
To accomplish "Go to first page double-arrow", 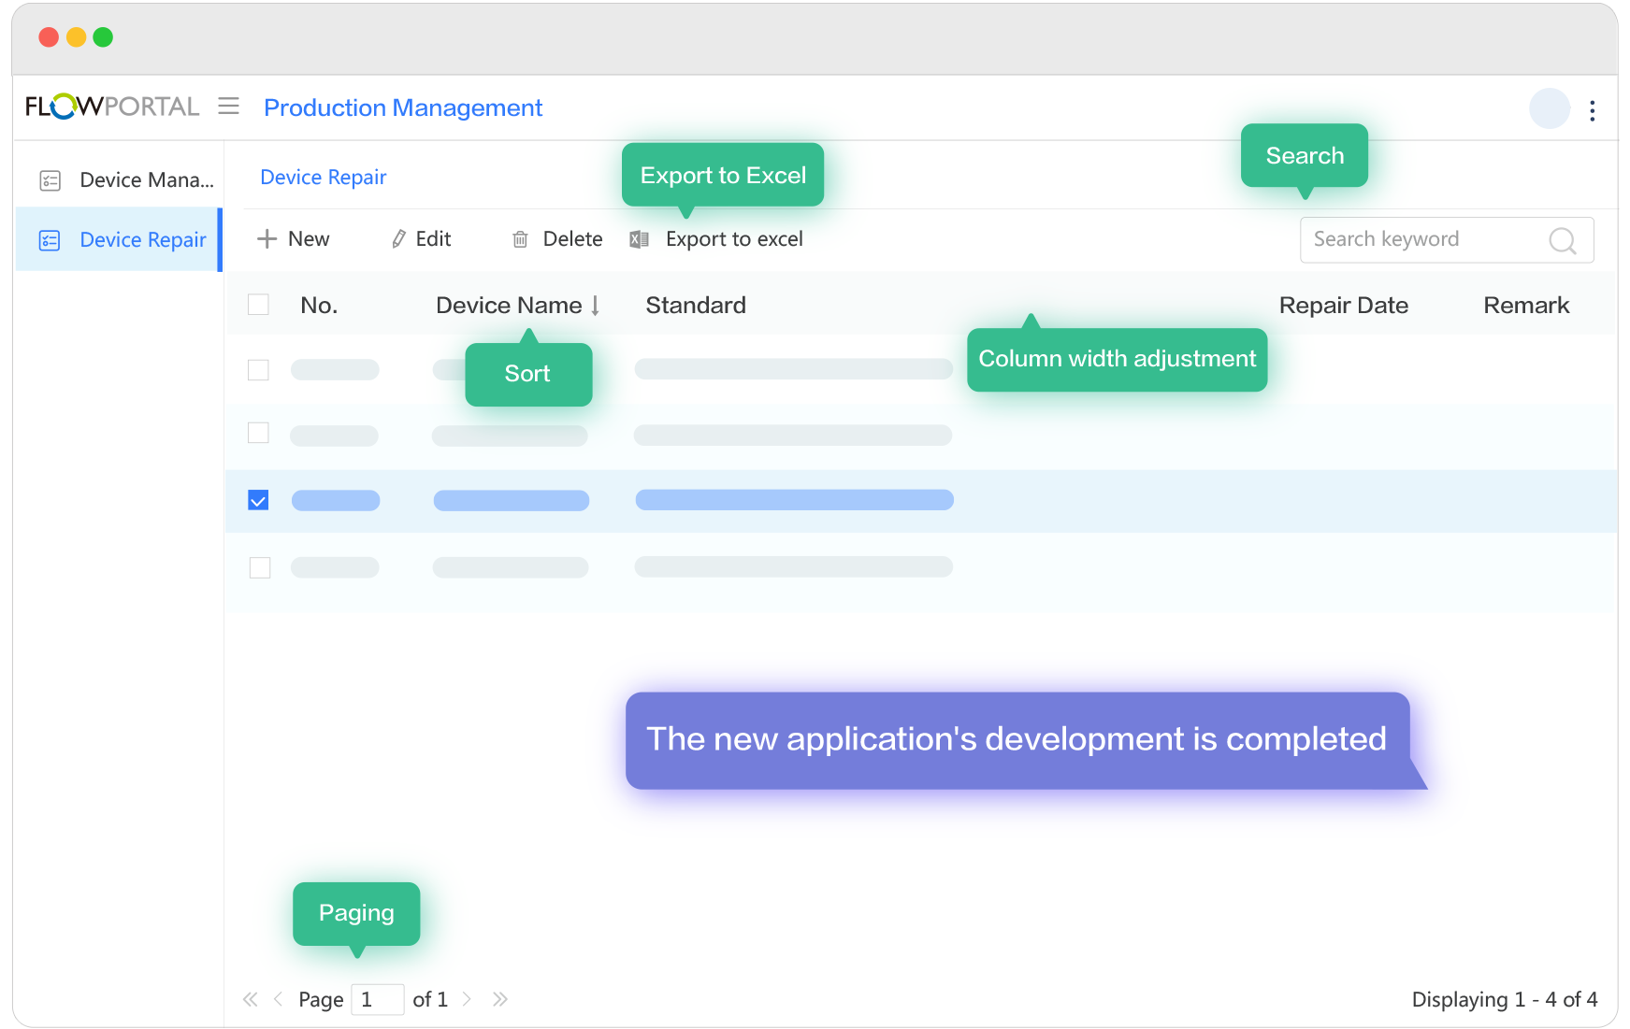I will point(250,999).
